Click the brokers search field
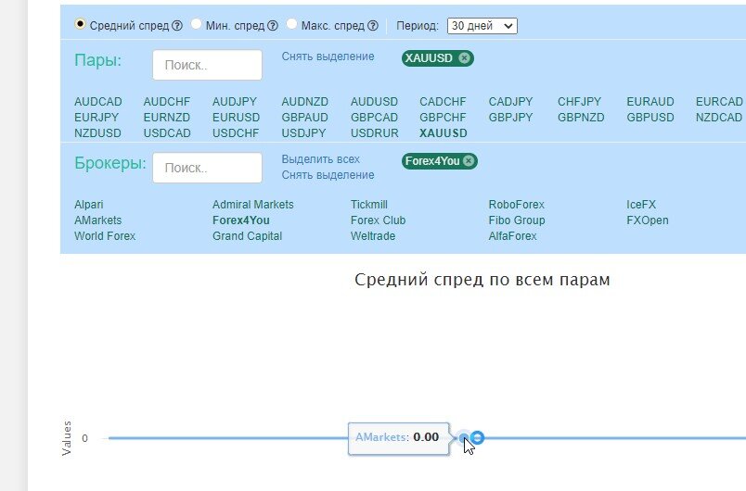 tap(207, 168)
